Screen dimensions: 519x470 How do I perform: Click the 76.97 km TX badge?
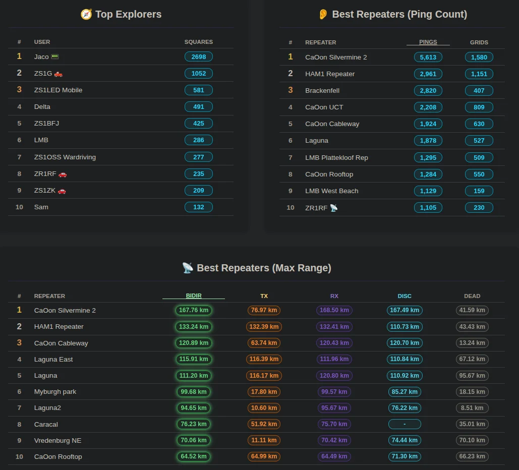(x=264, y=310)
